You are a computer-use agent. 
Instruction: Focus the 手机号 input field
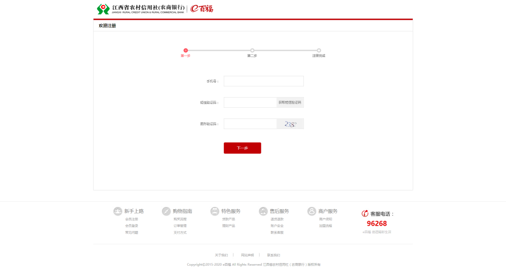click(x=263, y=81)
